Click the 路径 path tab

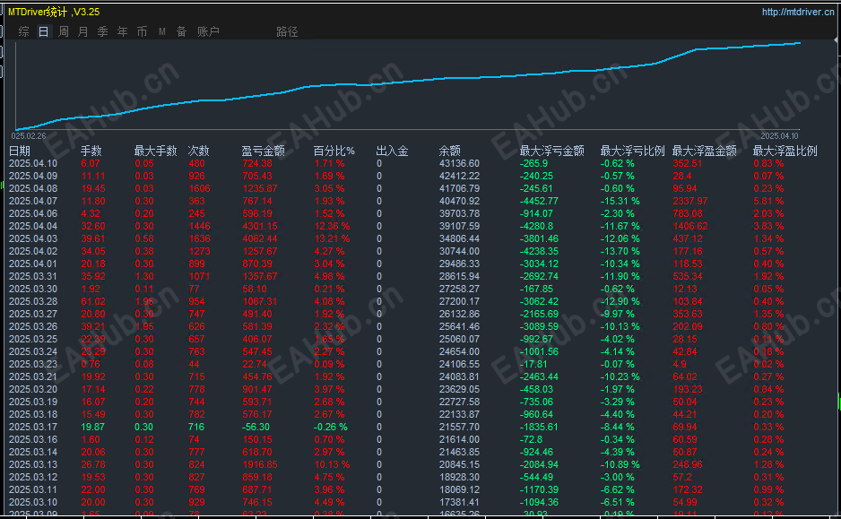[x=287, y=31]
